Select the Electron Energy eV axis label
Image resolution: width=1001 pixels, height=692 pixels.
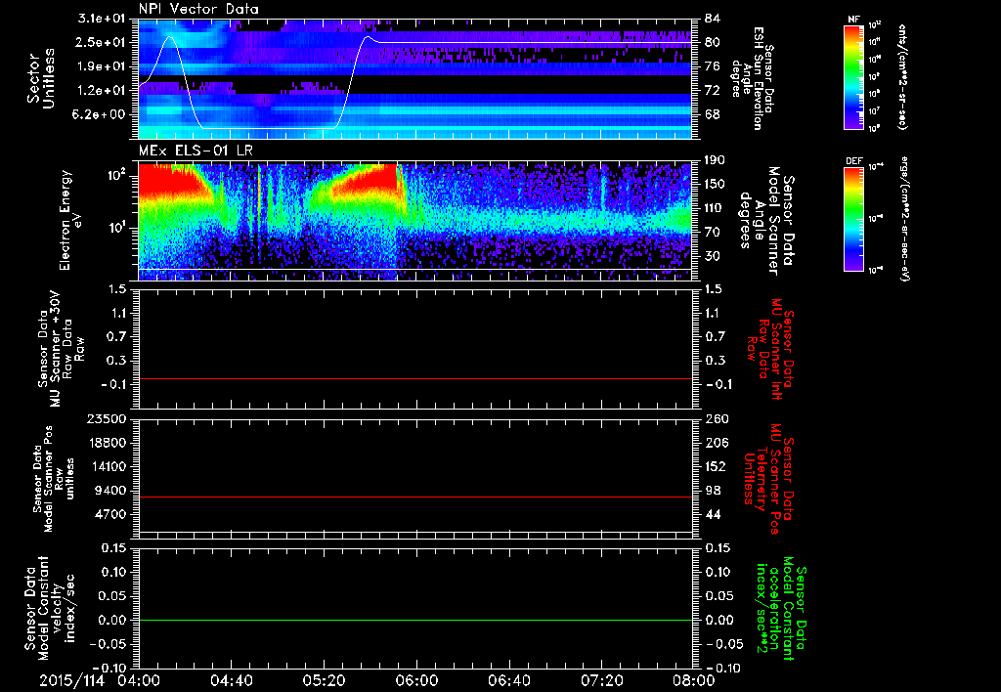(x=71, y=220)
